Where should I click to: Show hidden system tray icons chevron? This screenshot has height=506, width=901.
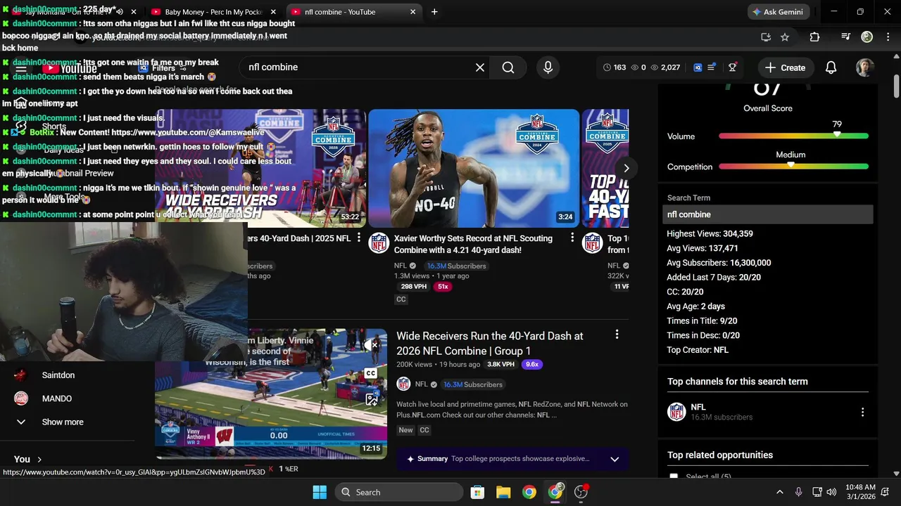pos(779,492)
